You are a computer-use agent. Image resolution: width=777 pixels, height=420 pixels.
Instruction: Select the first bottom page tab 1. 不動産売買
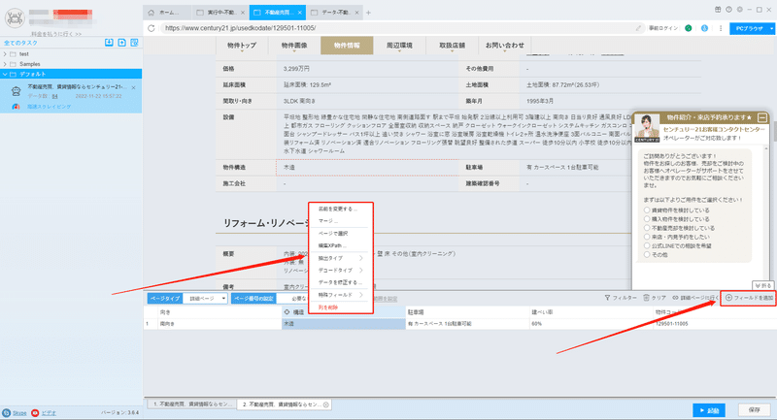[x=190, y=404]
